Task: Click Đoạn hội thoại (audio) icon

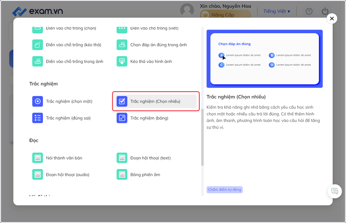Action: (x=37, y=175)
